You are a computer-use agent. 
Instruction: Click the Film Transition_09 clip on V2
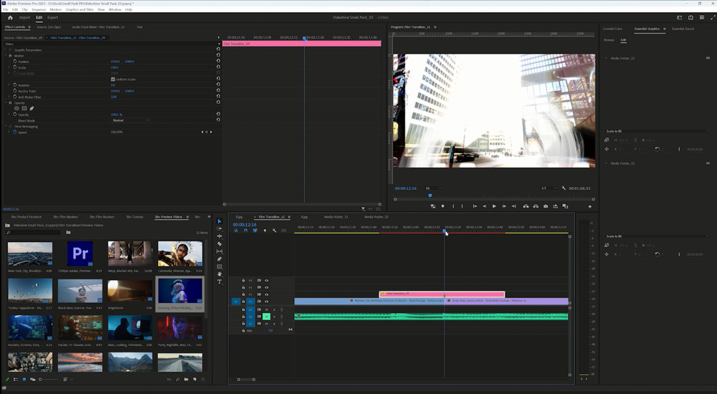click(442, 294)
